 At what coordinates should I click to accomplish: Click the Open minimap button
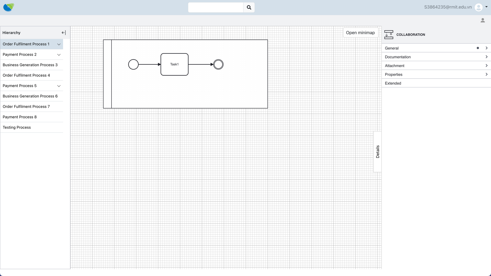point(360,32)
